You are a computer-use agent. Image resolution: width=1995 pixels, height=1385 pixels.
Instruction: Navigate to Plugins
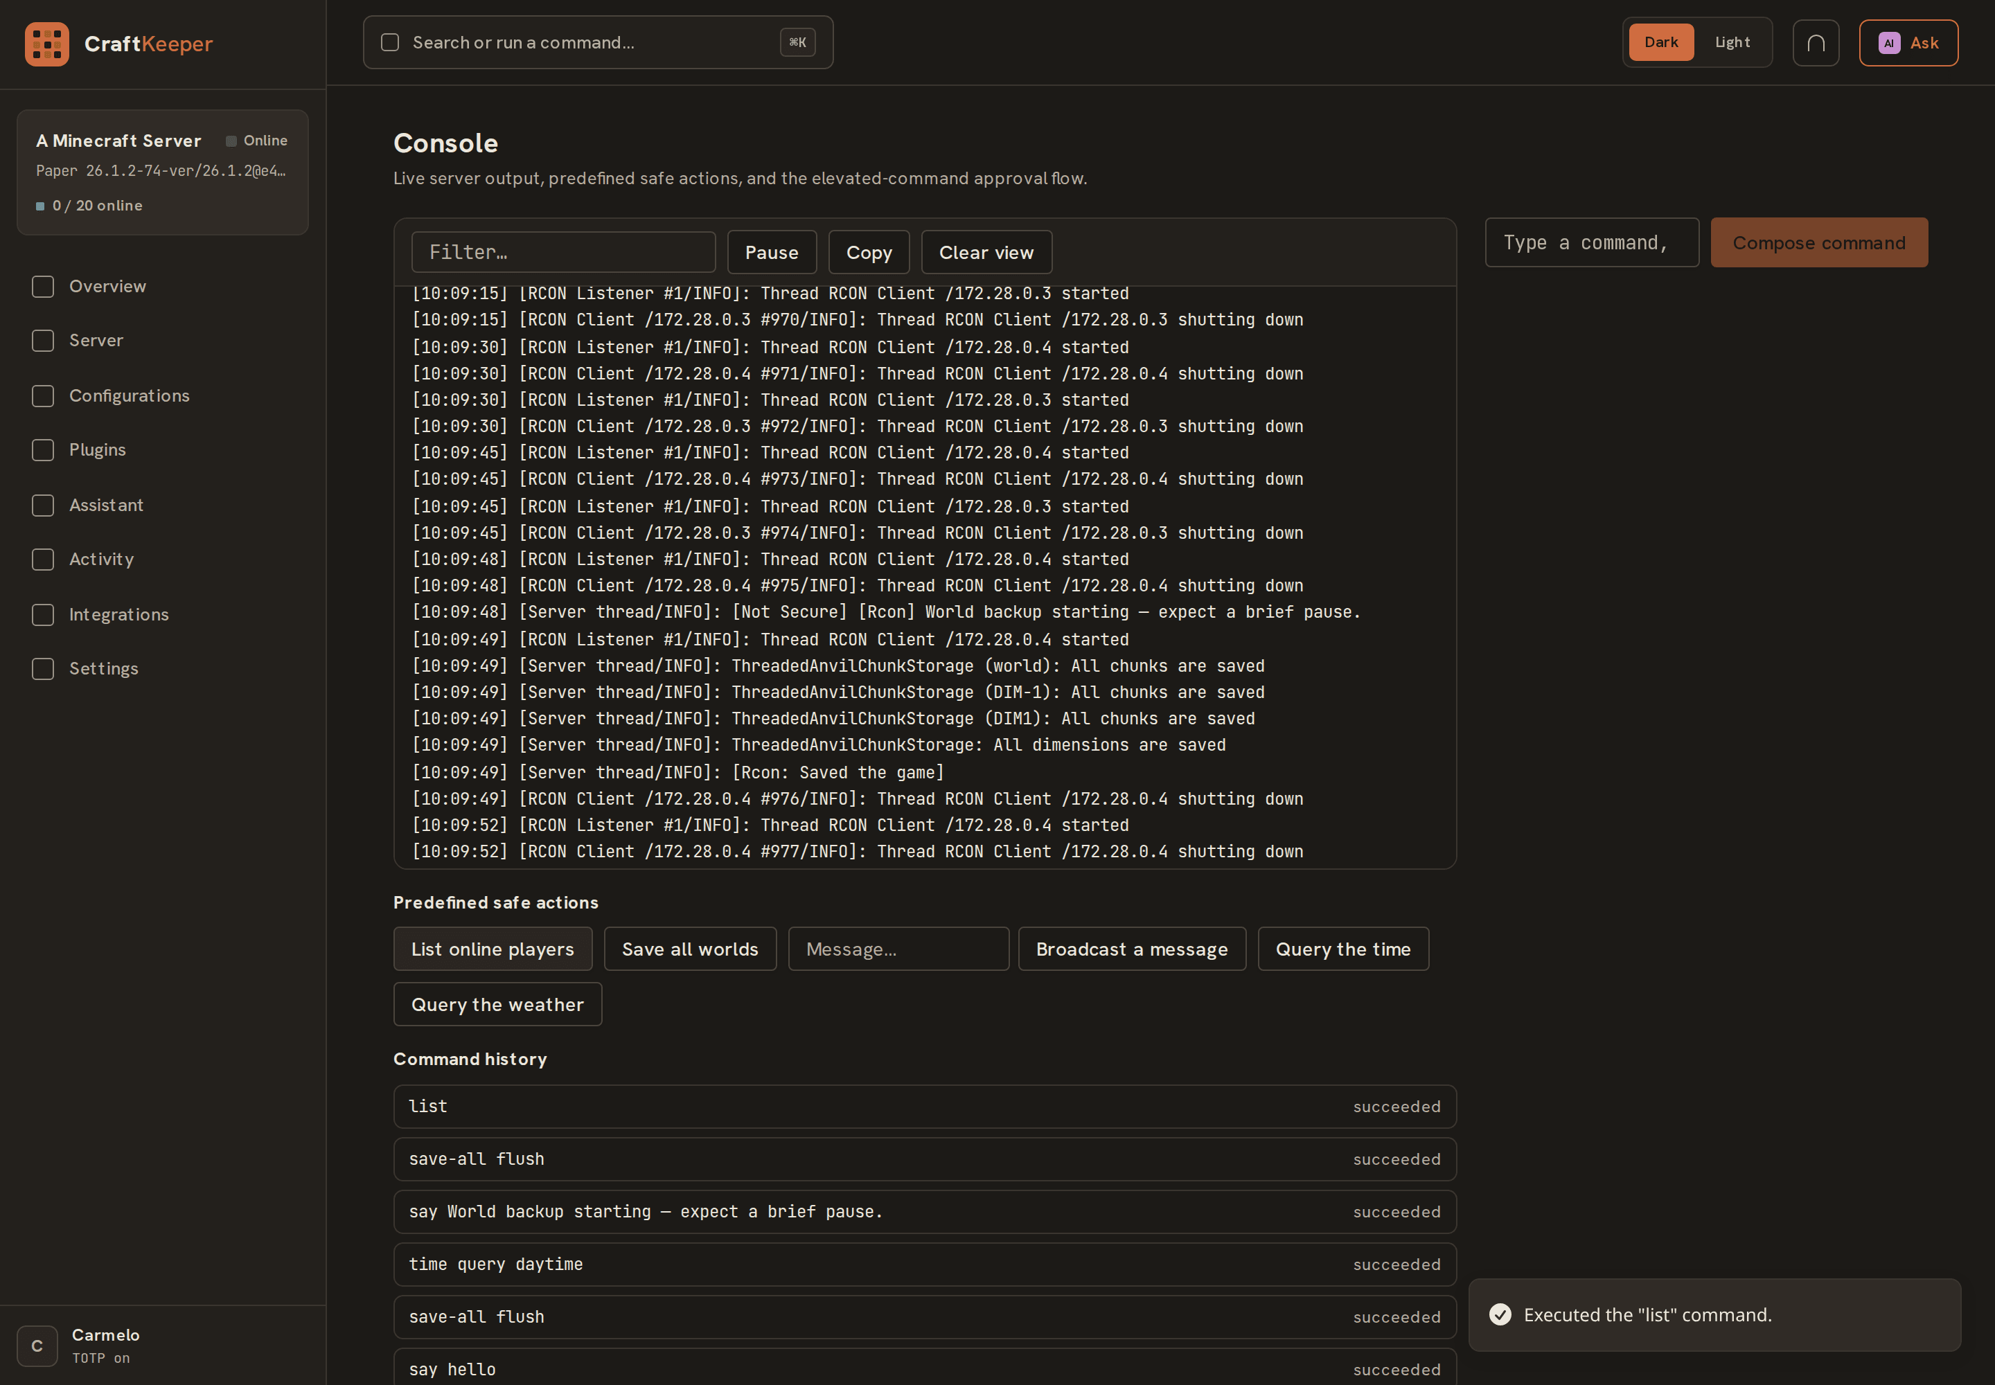point(162,449)
